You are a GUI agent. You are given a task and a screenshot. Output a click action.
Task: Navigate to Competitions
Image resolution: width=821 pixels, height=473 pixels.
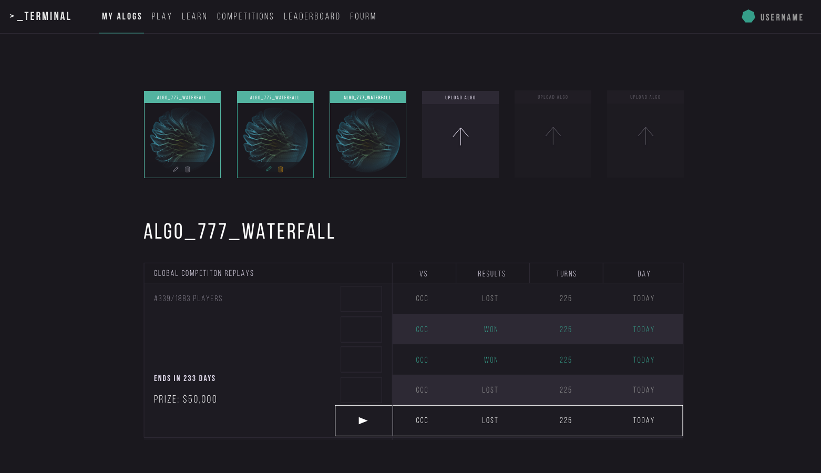tap(245, 16)
